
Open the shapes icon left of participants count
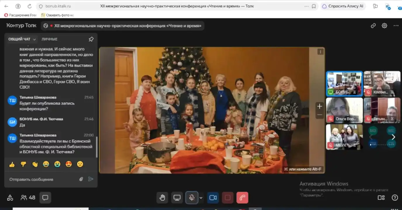[10, 198]
